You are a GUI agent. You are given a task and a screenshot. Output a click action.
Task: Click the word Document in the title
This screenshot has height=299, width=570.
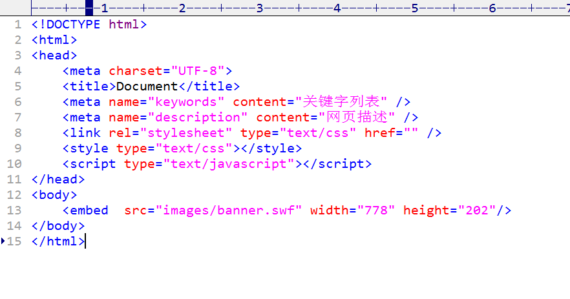tap(147, 87)
